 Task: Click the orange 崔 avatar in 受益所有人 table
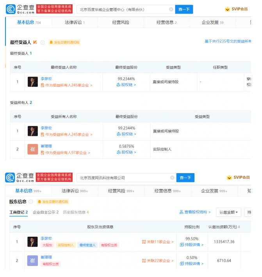point(33,149)
